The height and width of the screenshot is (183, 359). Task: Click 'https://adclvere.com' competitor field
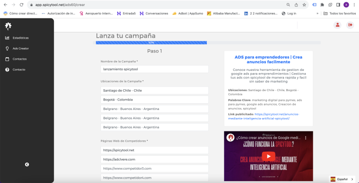(x=154, y=159)
